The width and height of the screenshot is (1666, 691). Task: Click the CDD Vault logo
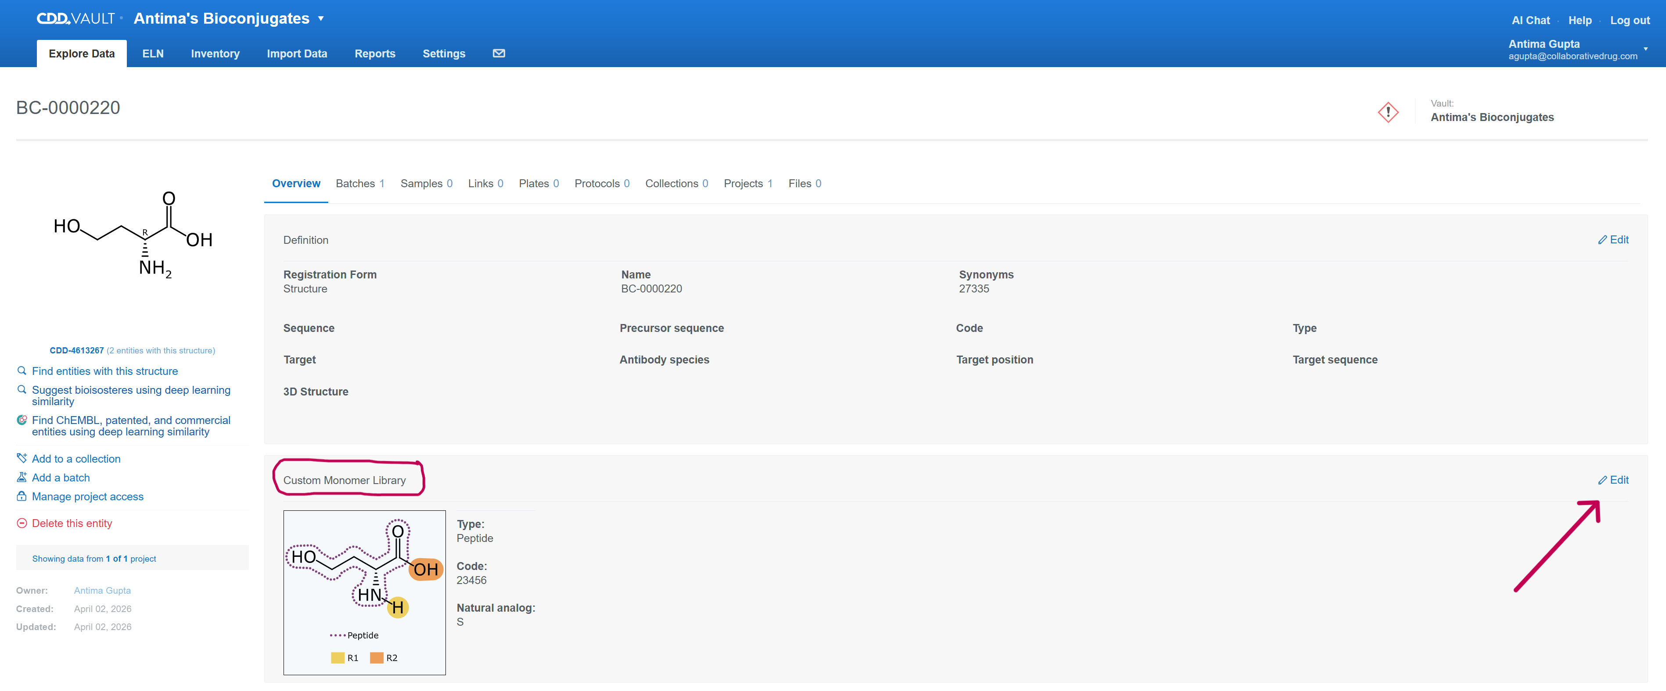click(75, 19)
